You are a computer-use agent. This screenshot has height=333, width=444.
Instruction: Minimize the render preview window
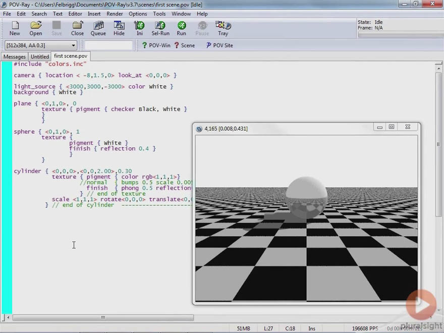point(380,127)
